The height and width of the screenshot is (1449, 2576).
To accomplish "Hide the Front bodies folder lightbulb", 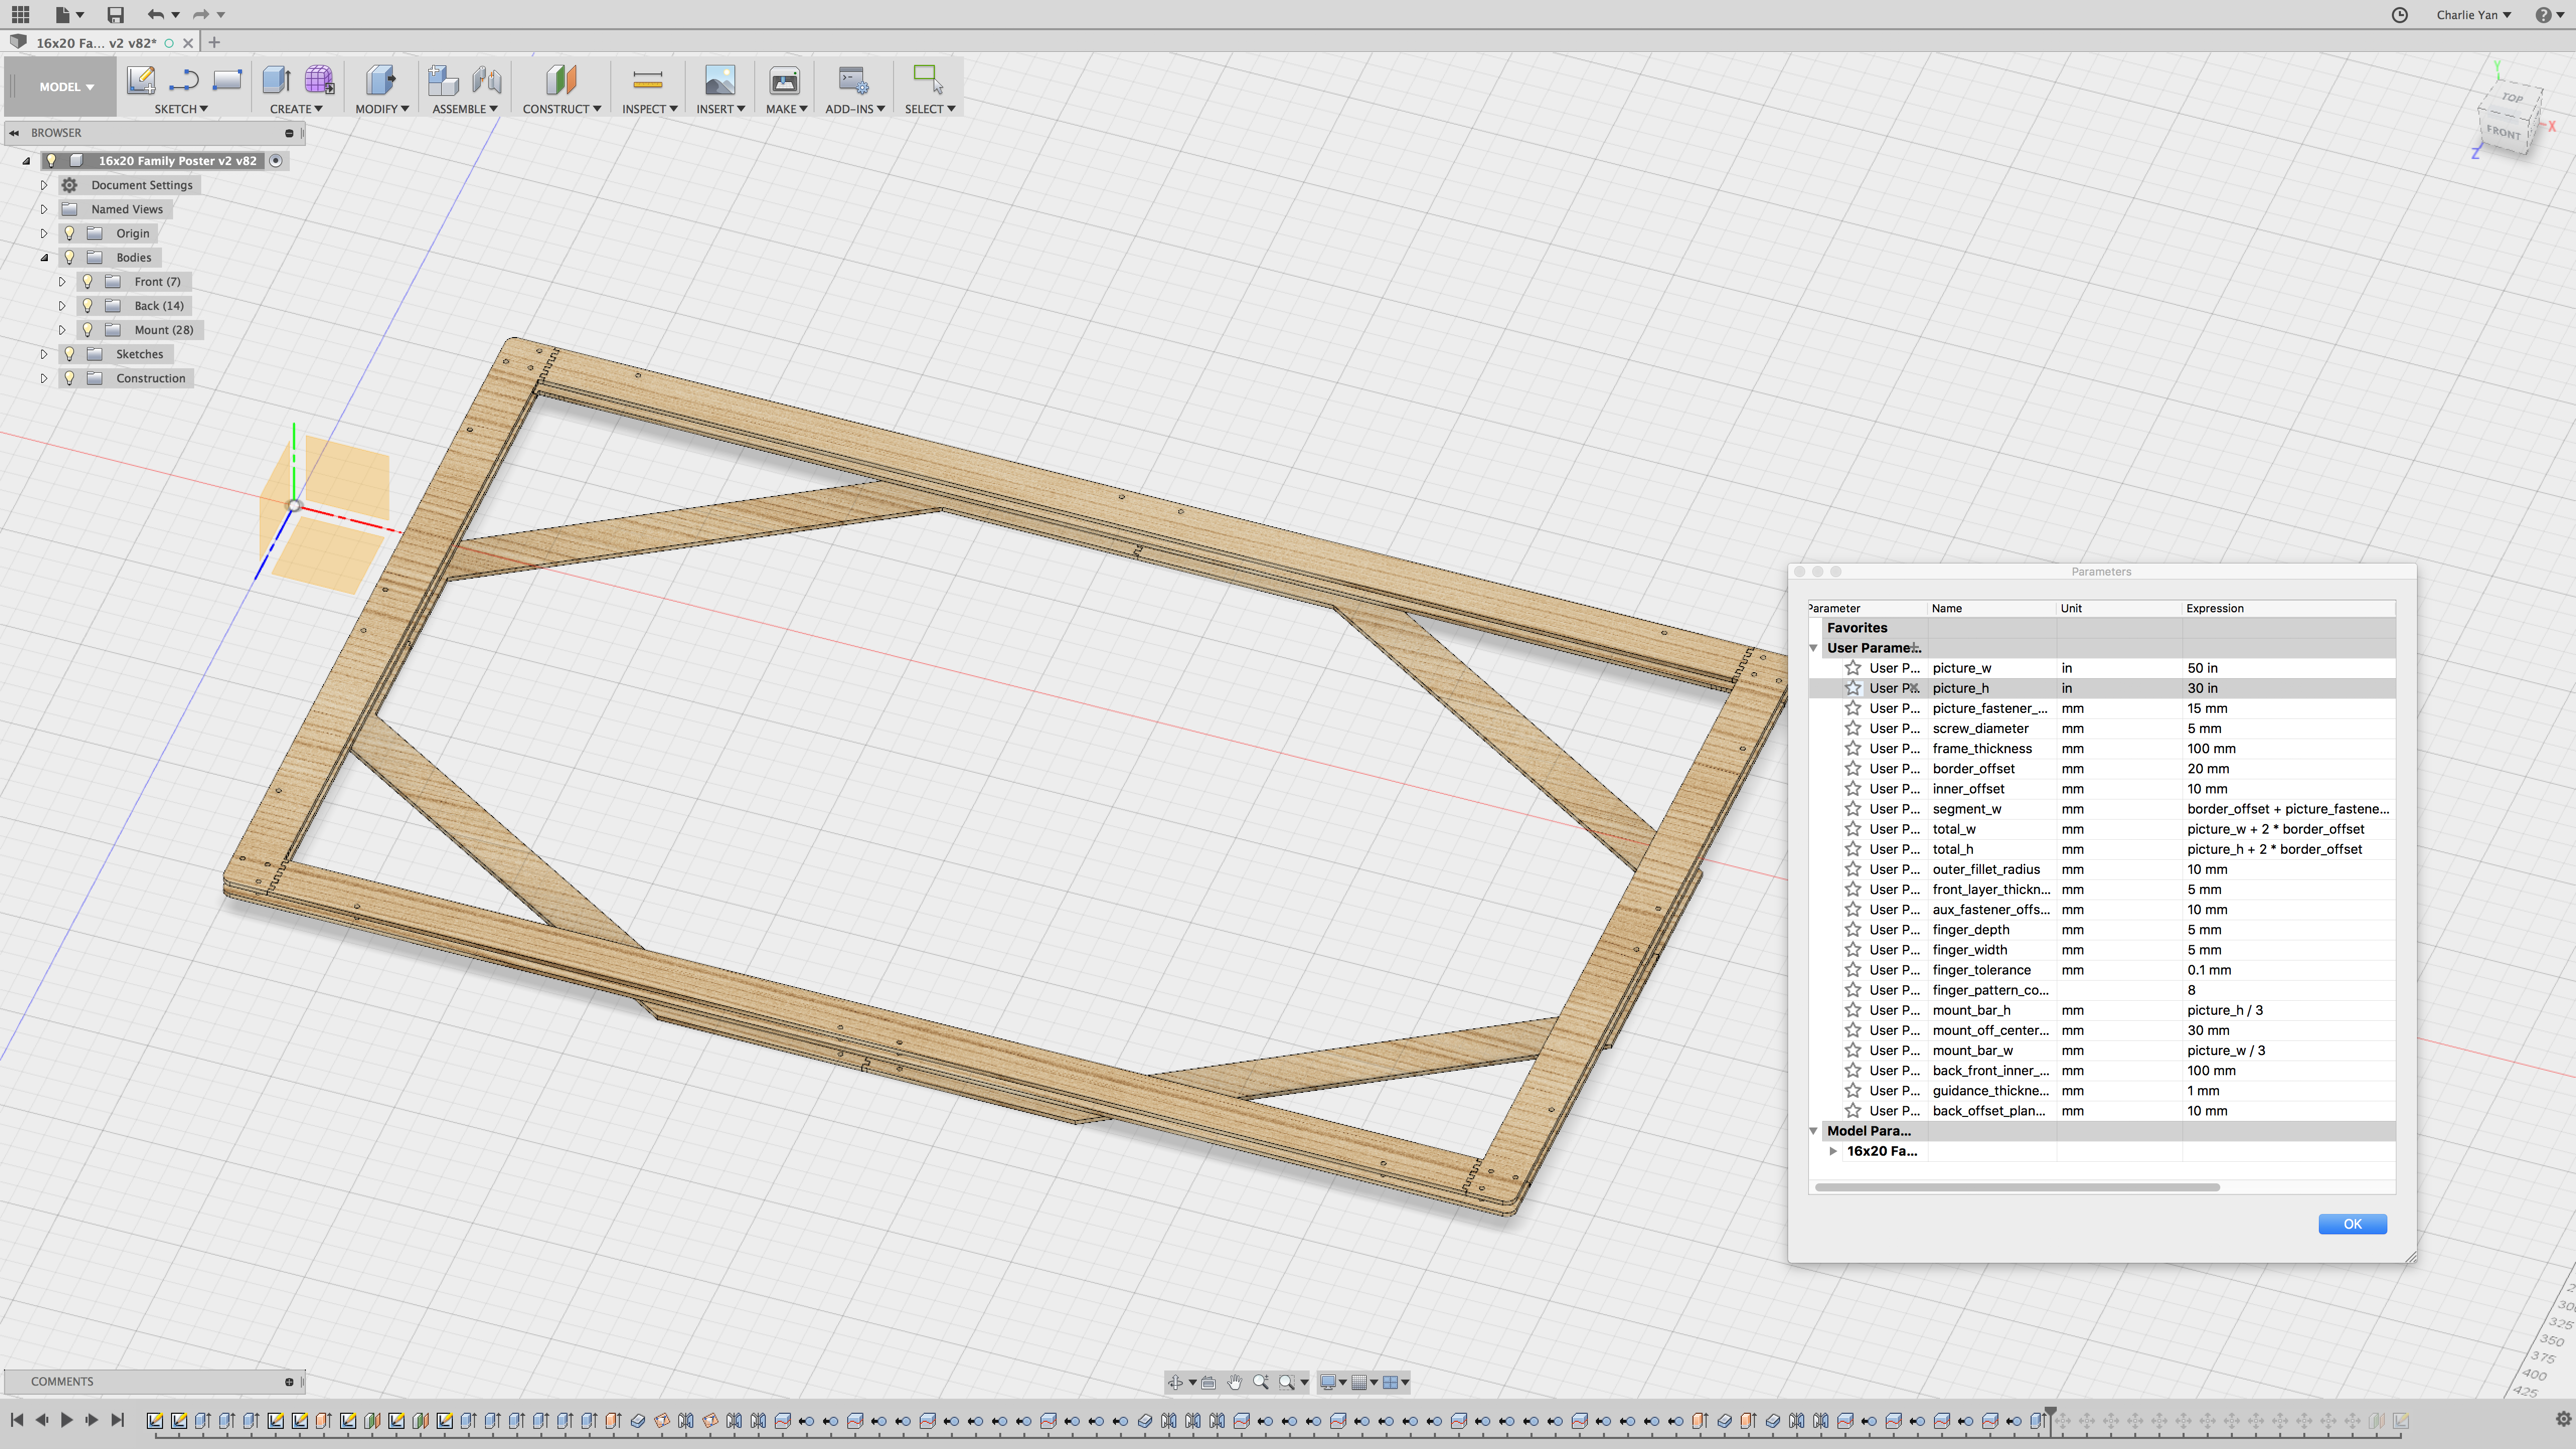I will pos(88,281).
